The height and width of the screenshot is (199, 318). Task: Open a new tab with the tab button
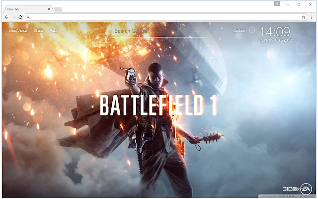coord(58,9)
